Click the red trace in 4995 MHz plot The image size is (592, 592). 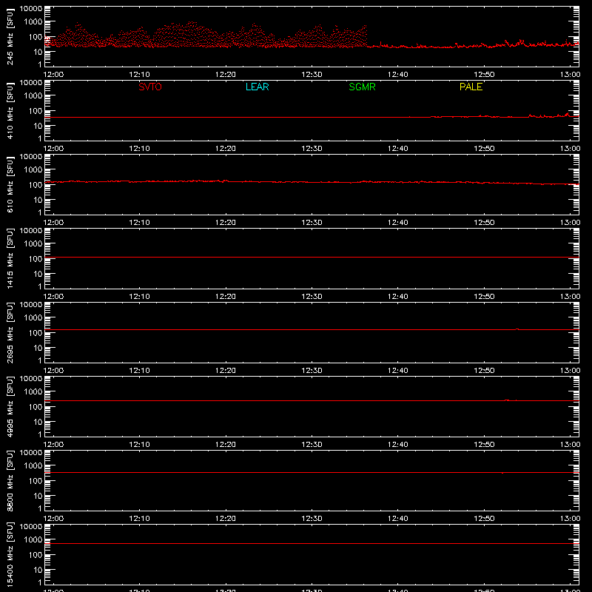[312, 400]
